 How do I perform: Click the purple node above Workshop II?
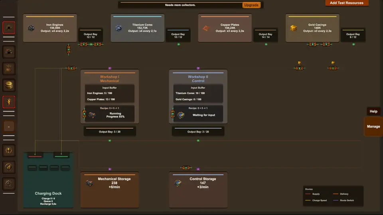click(x=198, y=68)
